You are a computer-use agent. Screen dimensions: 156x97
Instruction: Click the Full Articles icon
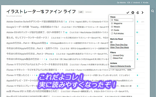112,33
